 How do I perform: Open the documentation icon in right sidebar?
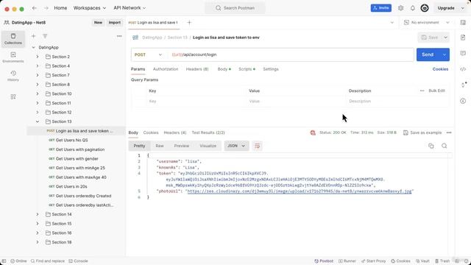pos(463,38)
